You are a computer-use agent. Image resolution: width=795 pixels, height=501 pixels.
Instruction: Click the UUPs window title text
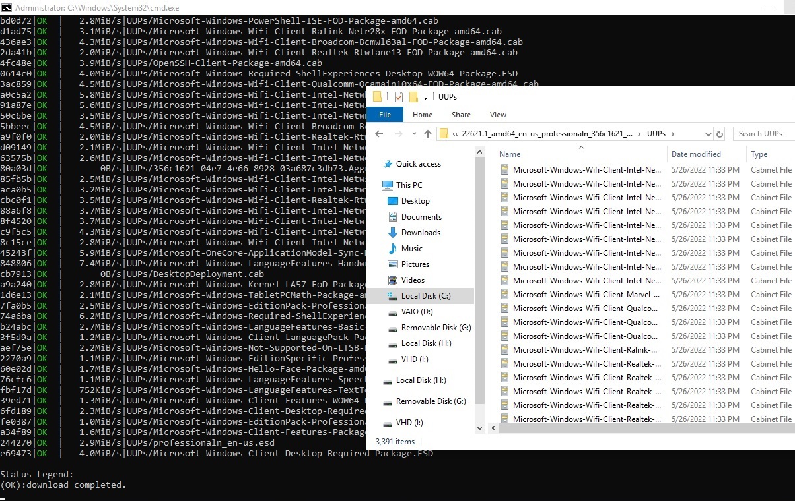point(448,97)
